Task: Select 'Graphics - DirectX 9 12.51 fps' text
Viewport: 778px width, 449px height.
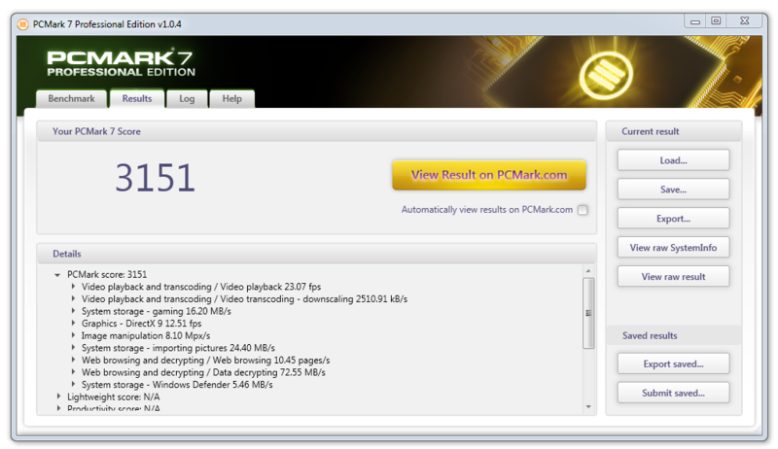Action: [x=141, y=323]
